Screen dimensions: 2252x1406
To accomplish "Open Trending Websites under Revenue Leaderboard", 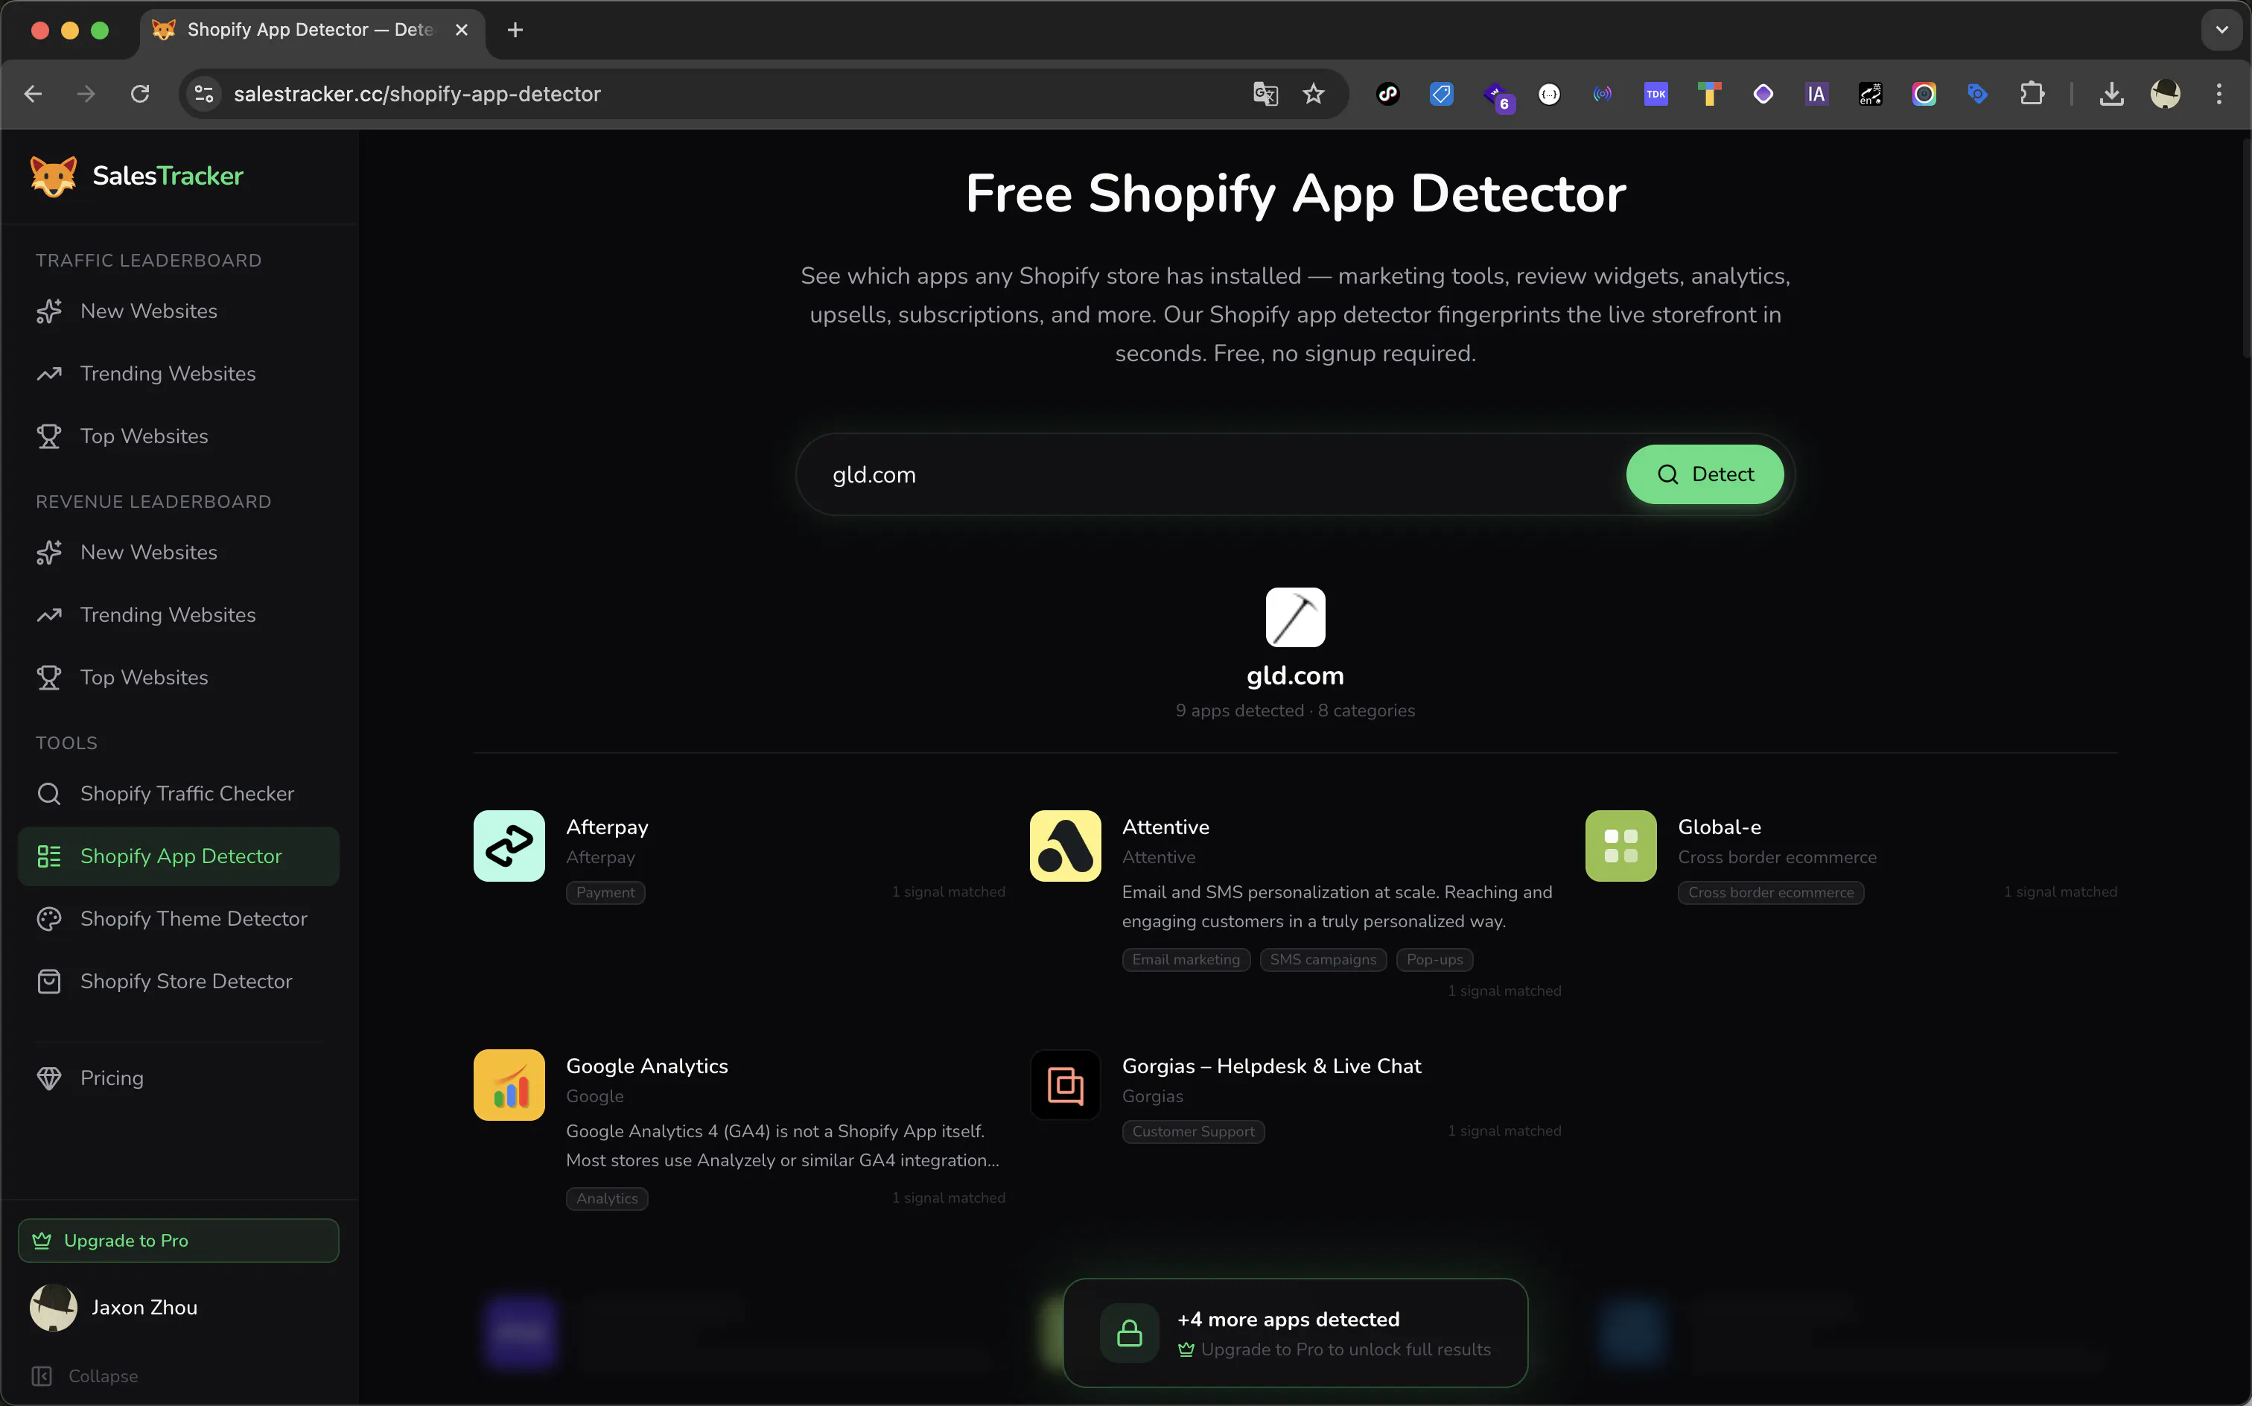I will tap(179, 614).
